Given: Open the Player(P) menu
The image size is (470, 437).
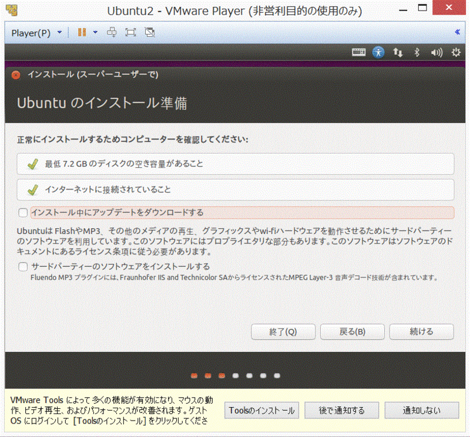Looking at the screenshot, I should (x=32, y=32).
